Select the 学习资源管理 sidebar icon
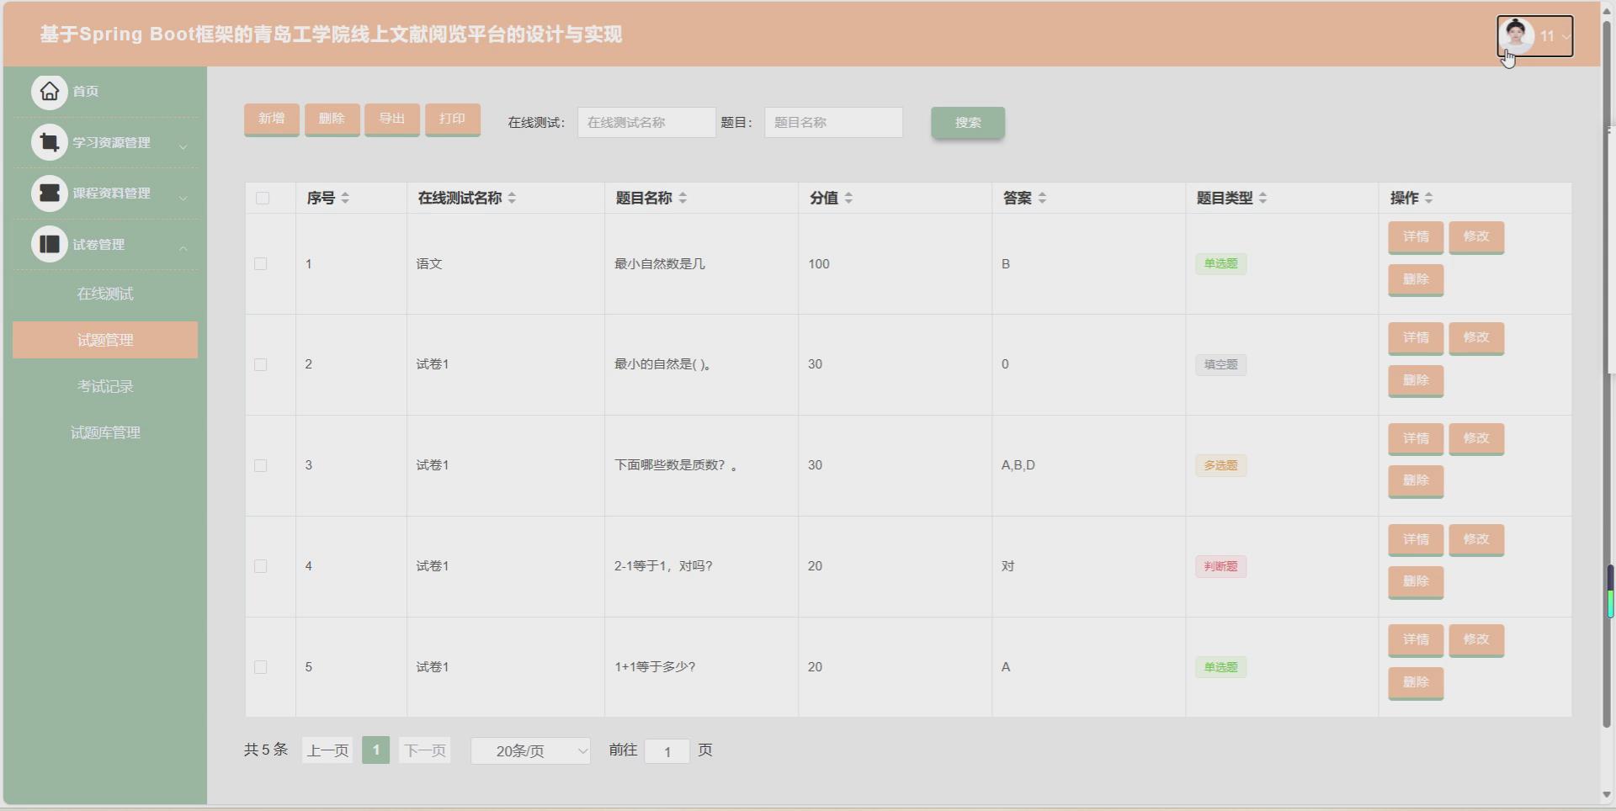The height and width of the screenshot is (811, 1616). click(49, 141)
